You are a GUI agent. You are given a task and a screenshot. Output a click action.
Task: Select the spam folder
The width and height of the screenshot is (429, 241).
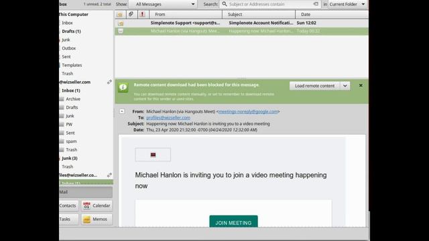coord(71,141)
